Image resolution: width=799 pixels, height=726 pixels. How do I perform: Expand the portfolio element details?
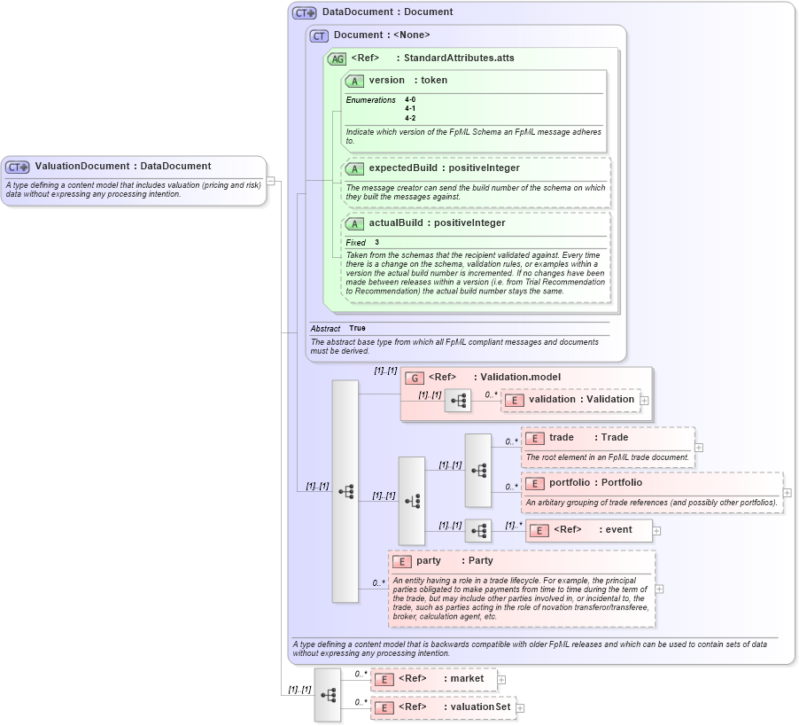pos(787,493)
